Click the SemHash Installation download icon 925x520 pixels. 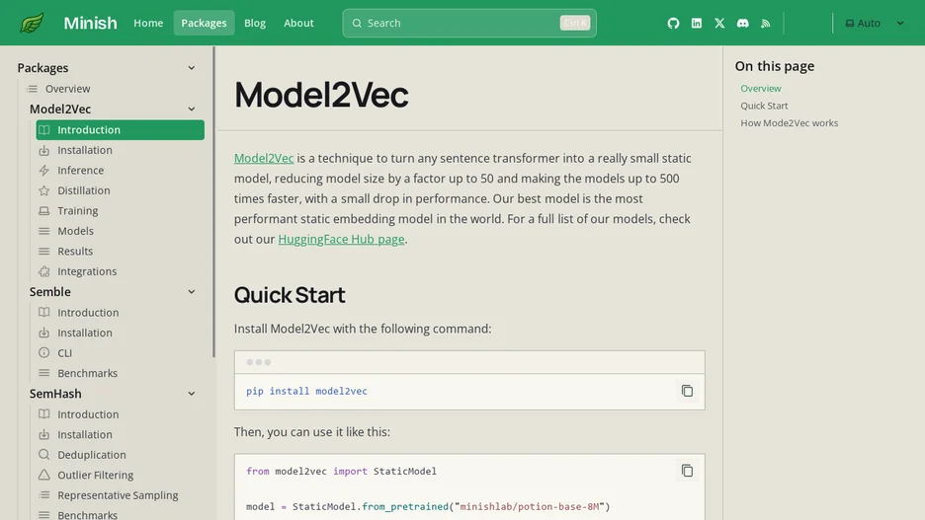click(44, 434)
